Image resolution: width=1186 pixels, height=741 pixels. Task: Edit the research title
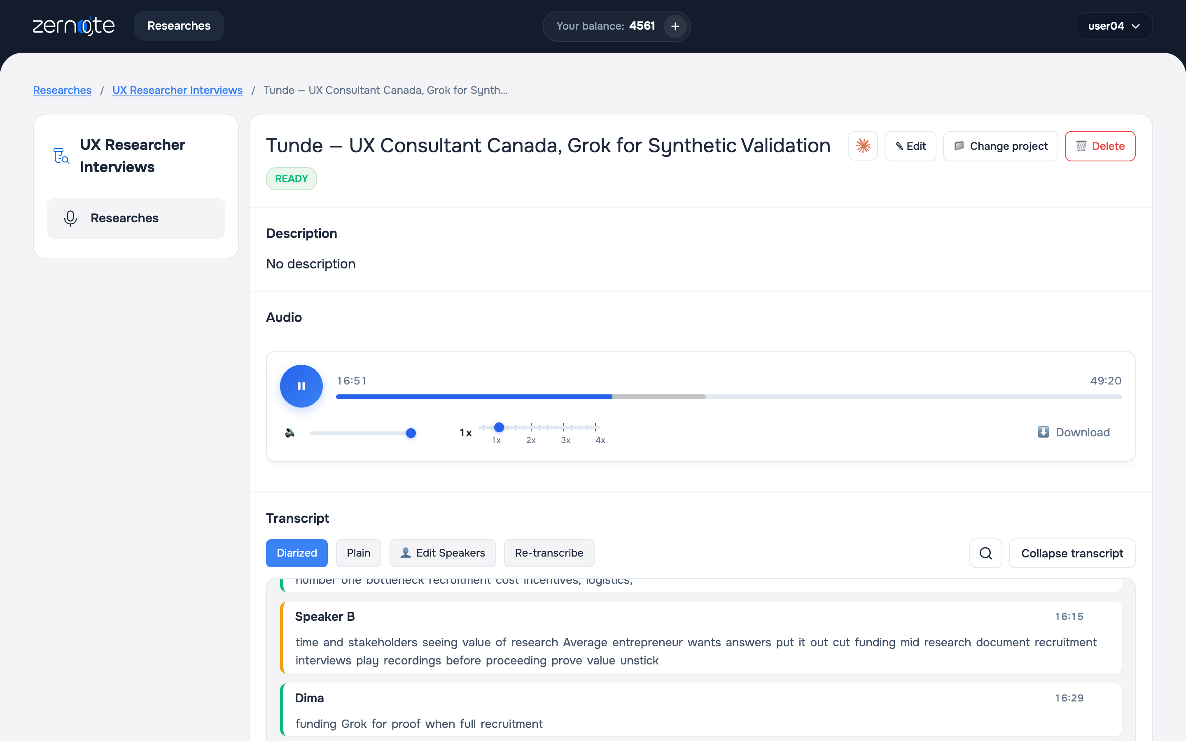point(910,146)
